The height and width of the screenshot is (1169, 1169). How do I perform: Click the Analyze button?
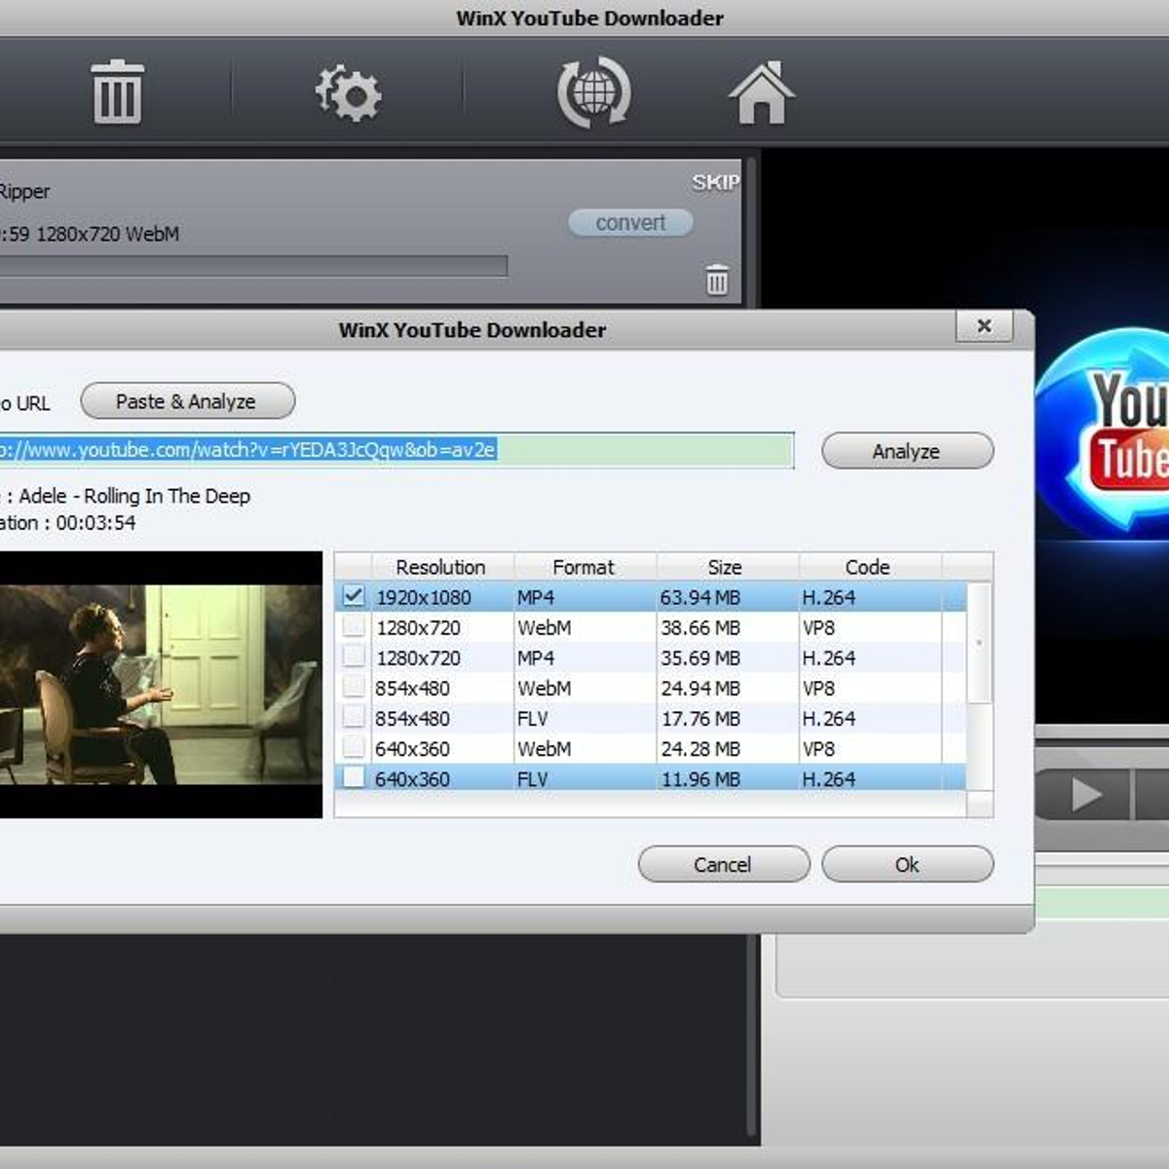click(907, 451)
